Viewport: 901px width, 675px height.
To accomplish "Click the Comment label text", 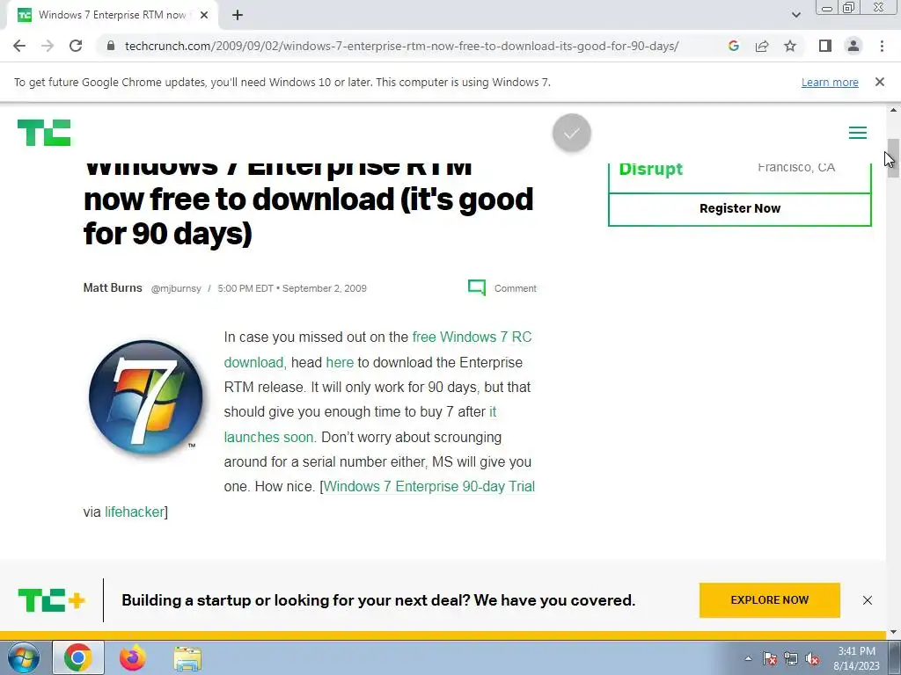I will [516, 288].
